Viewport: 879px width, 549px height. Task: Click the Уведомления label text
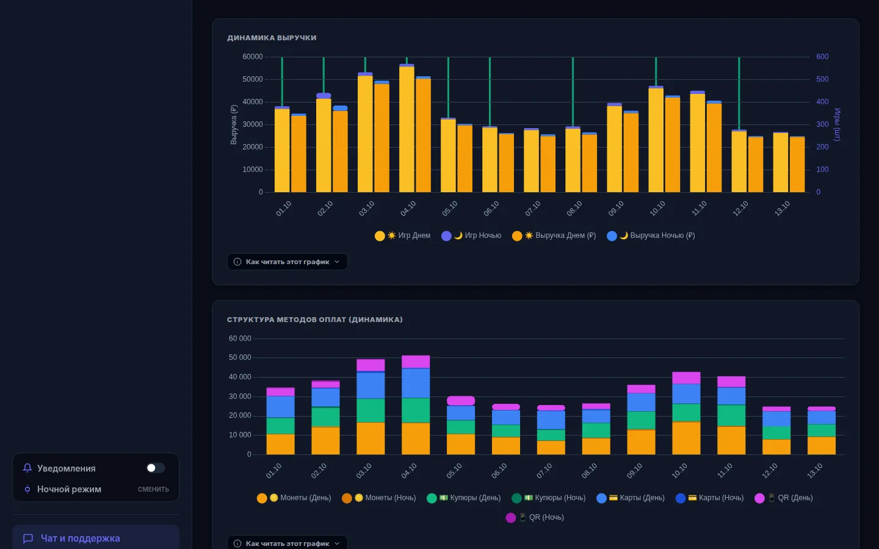pos(67,468)
